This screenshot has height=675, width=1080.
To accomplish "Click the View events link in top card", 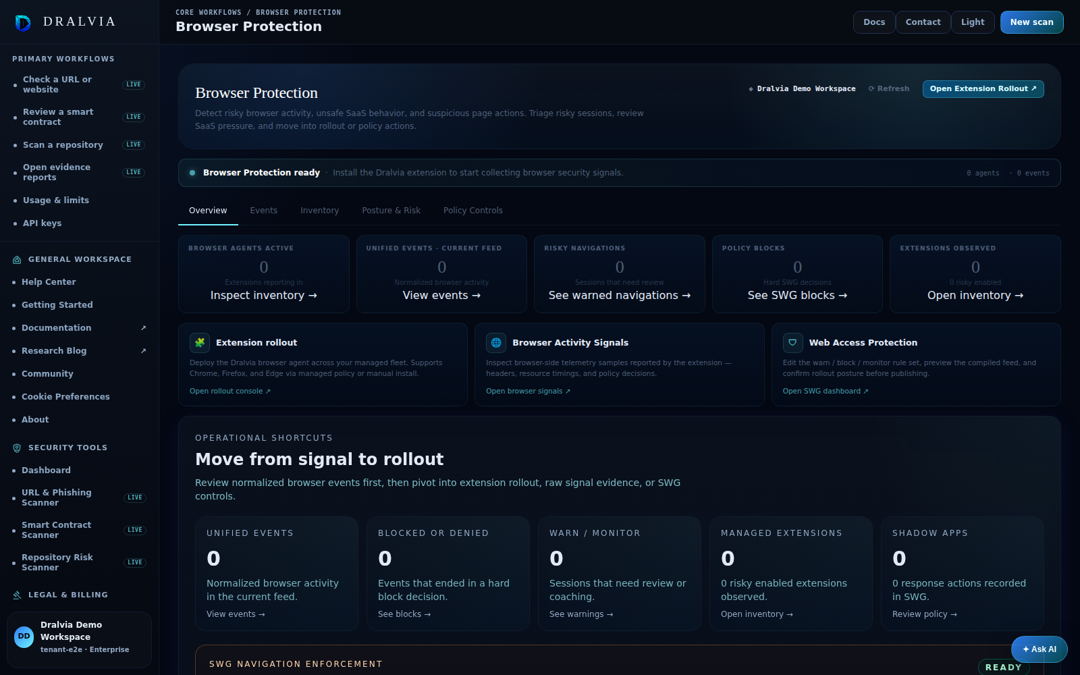I will (441, 296).
